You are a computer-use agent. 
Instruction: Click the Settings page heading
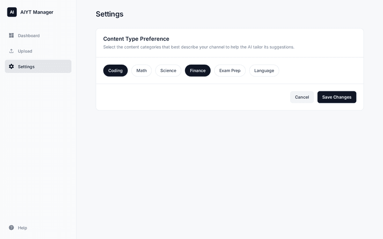click(x=110, y=14)
